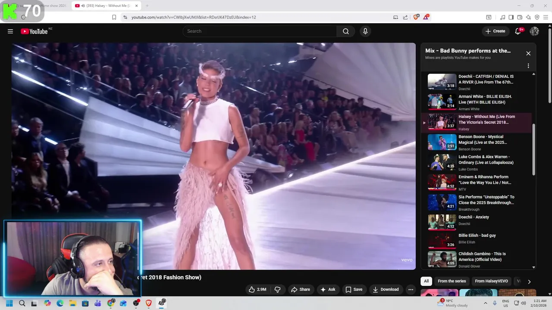Save the video to a playlist
This screenshot has height=310, width=552.
pyautogui.click(x=354, y=289)
